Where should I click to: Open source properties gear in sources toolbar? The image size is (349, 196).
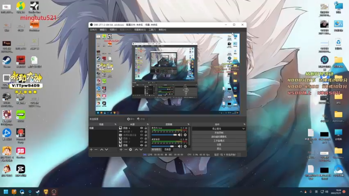[130, 149]
